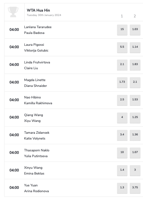Pick 1.14 odds on Viktorija Golubic

(x=135, y=47)
